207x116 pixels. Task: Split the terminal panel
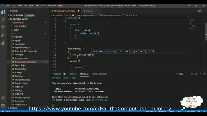[x=192, y=74]
